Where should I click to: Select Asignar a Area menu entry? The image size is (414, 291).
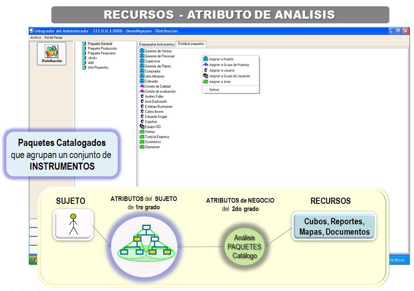click(x=220, y=82)
